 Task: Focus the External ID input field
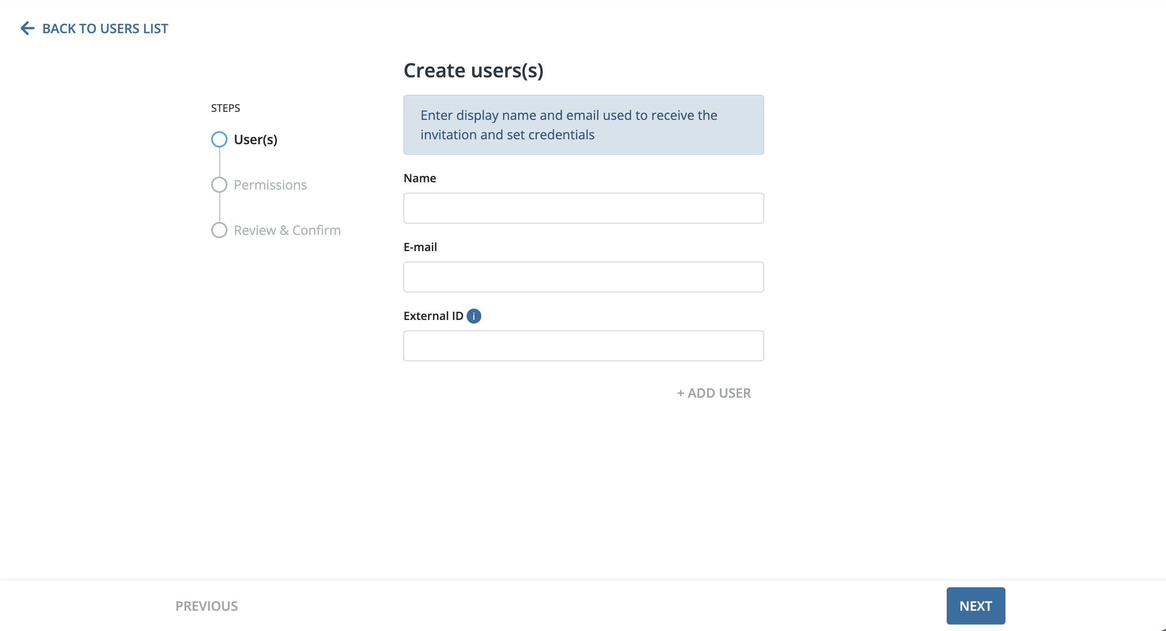click(583, 345)
